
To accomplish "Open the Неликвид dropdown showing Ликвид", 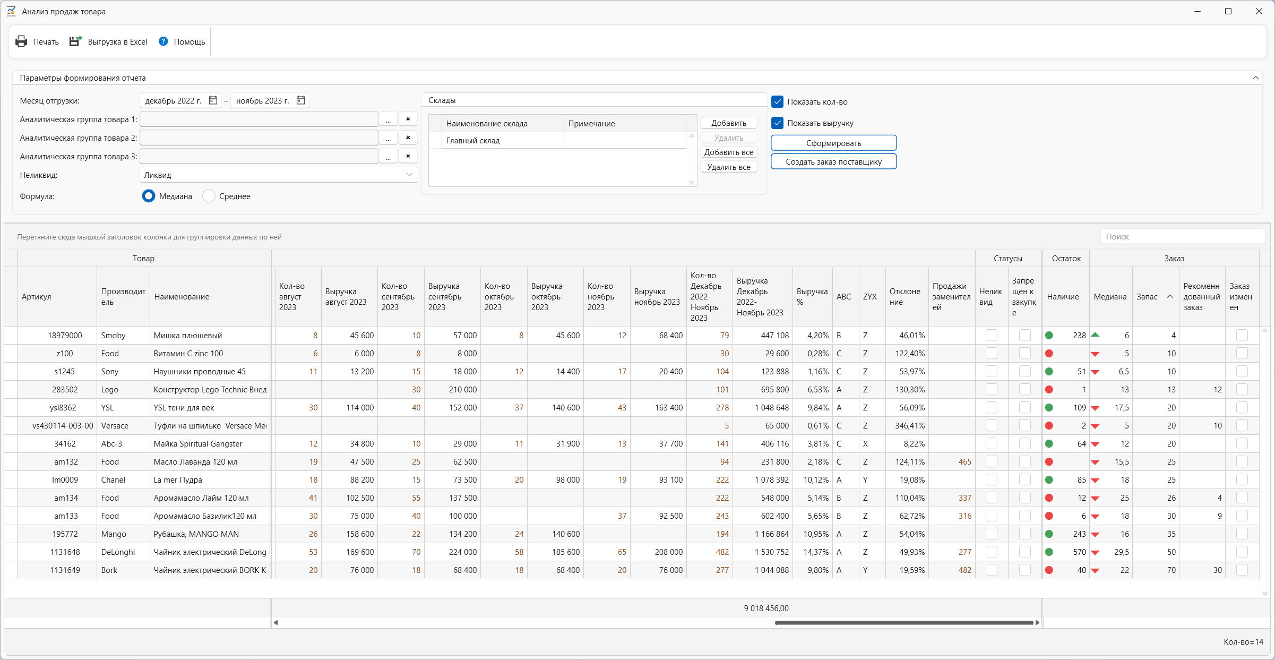I will [279, 175].
